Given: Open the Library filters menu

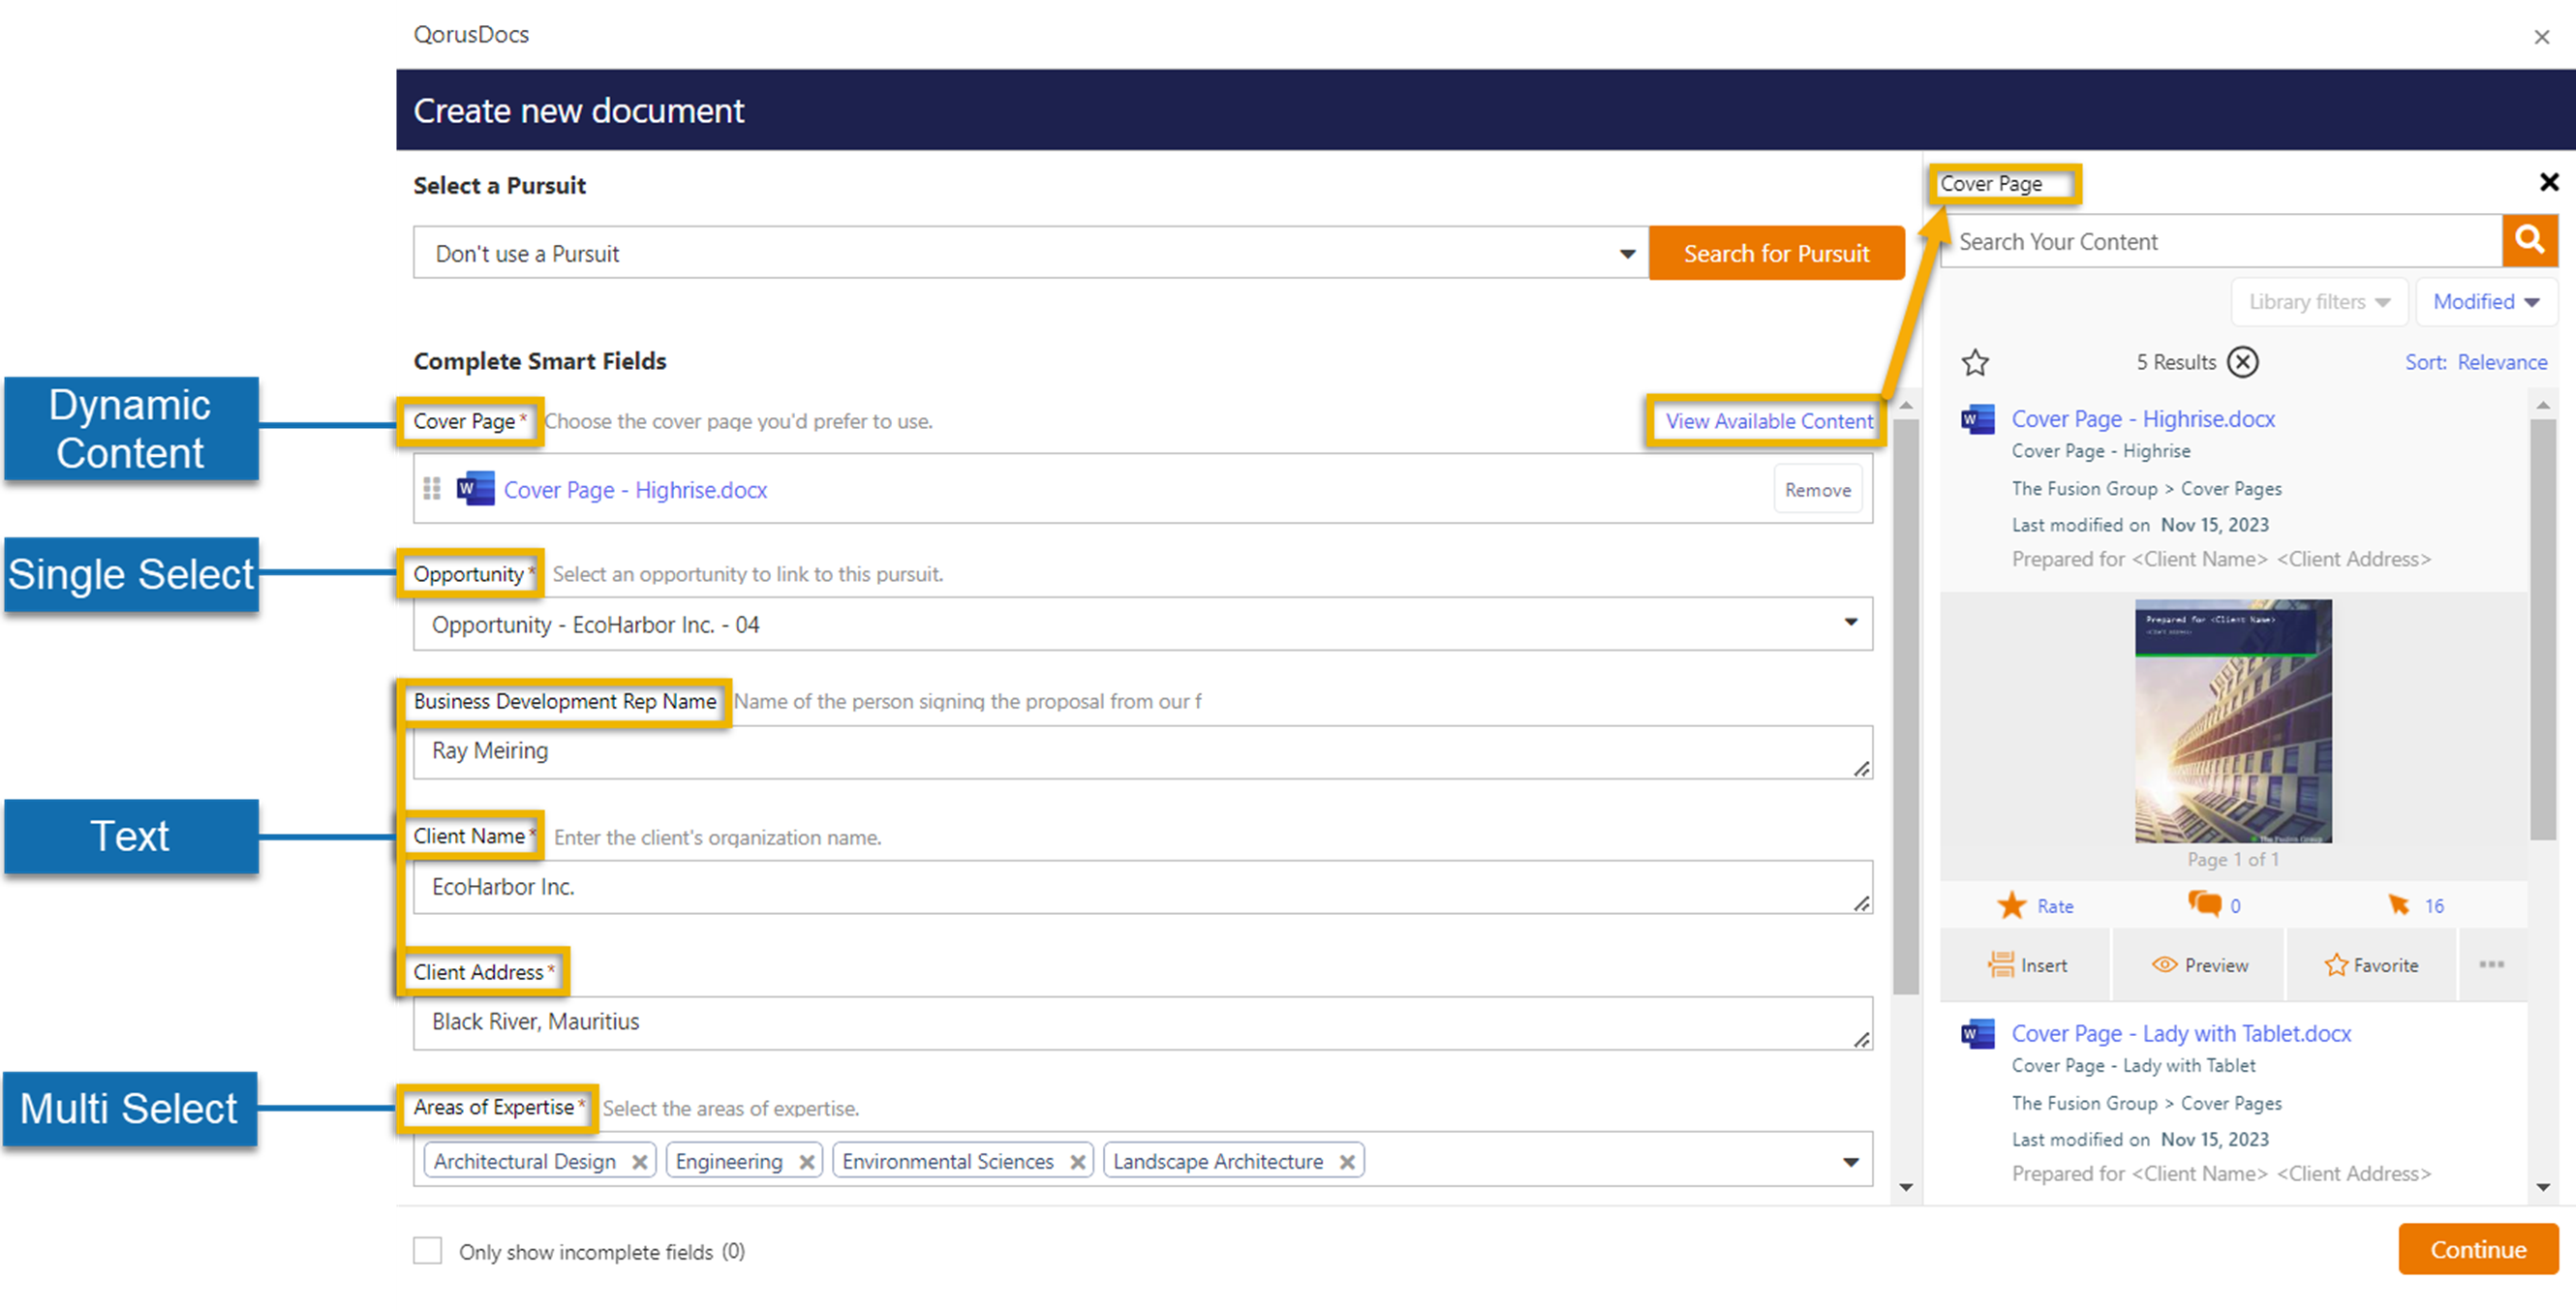Looking at the screenshot, I should click(x=2318, y=302).
